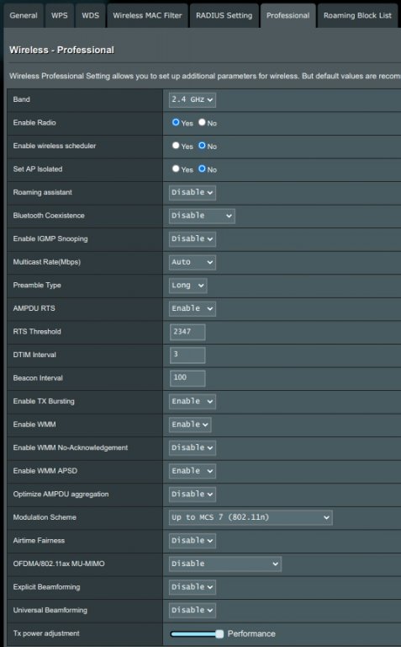Screen dimensions: 401x647
Task: Open the WMM No-Acknowledgement dropdown
Action: (x=193, y=447)
